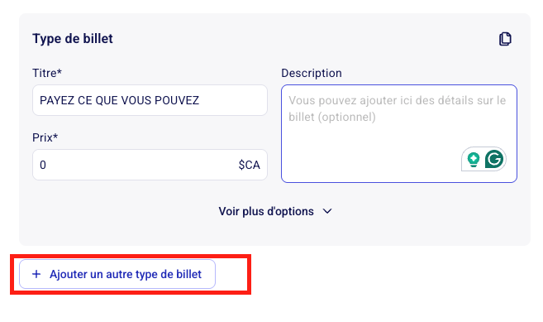The image size is (543, 322).
Task: Expand options using the chevron arrow
Action: (x=327, y=211)
